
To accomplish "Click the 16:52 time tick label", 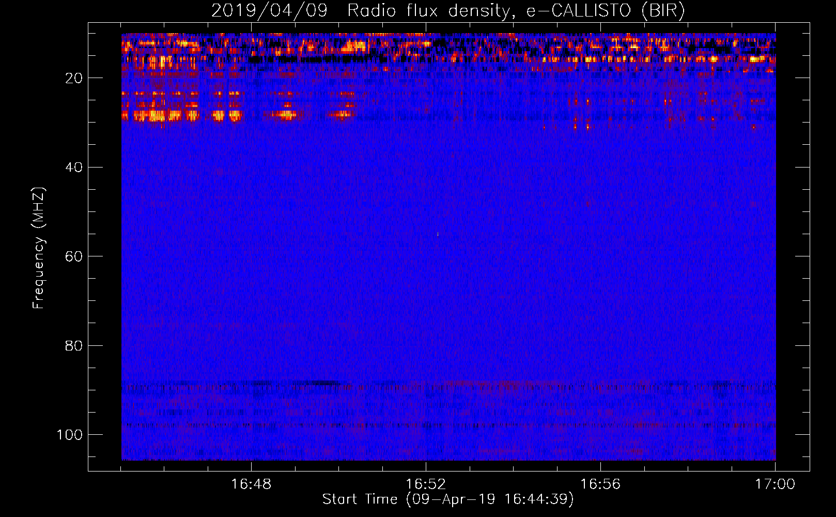I will pos(426,484).
